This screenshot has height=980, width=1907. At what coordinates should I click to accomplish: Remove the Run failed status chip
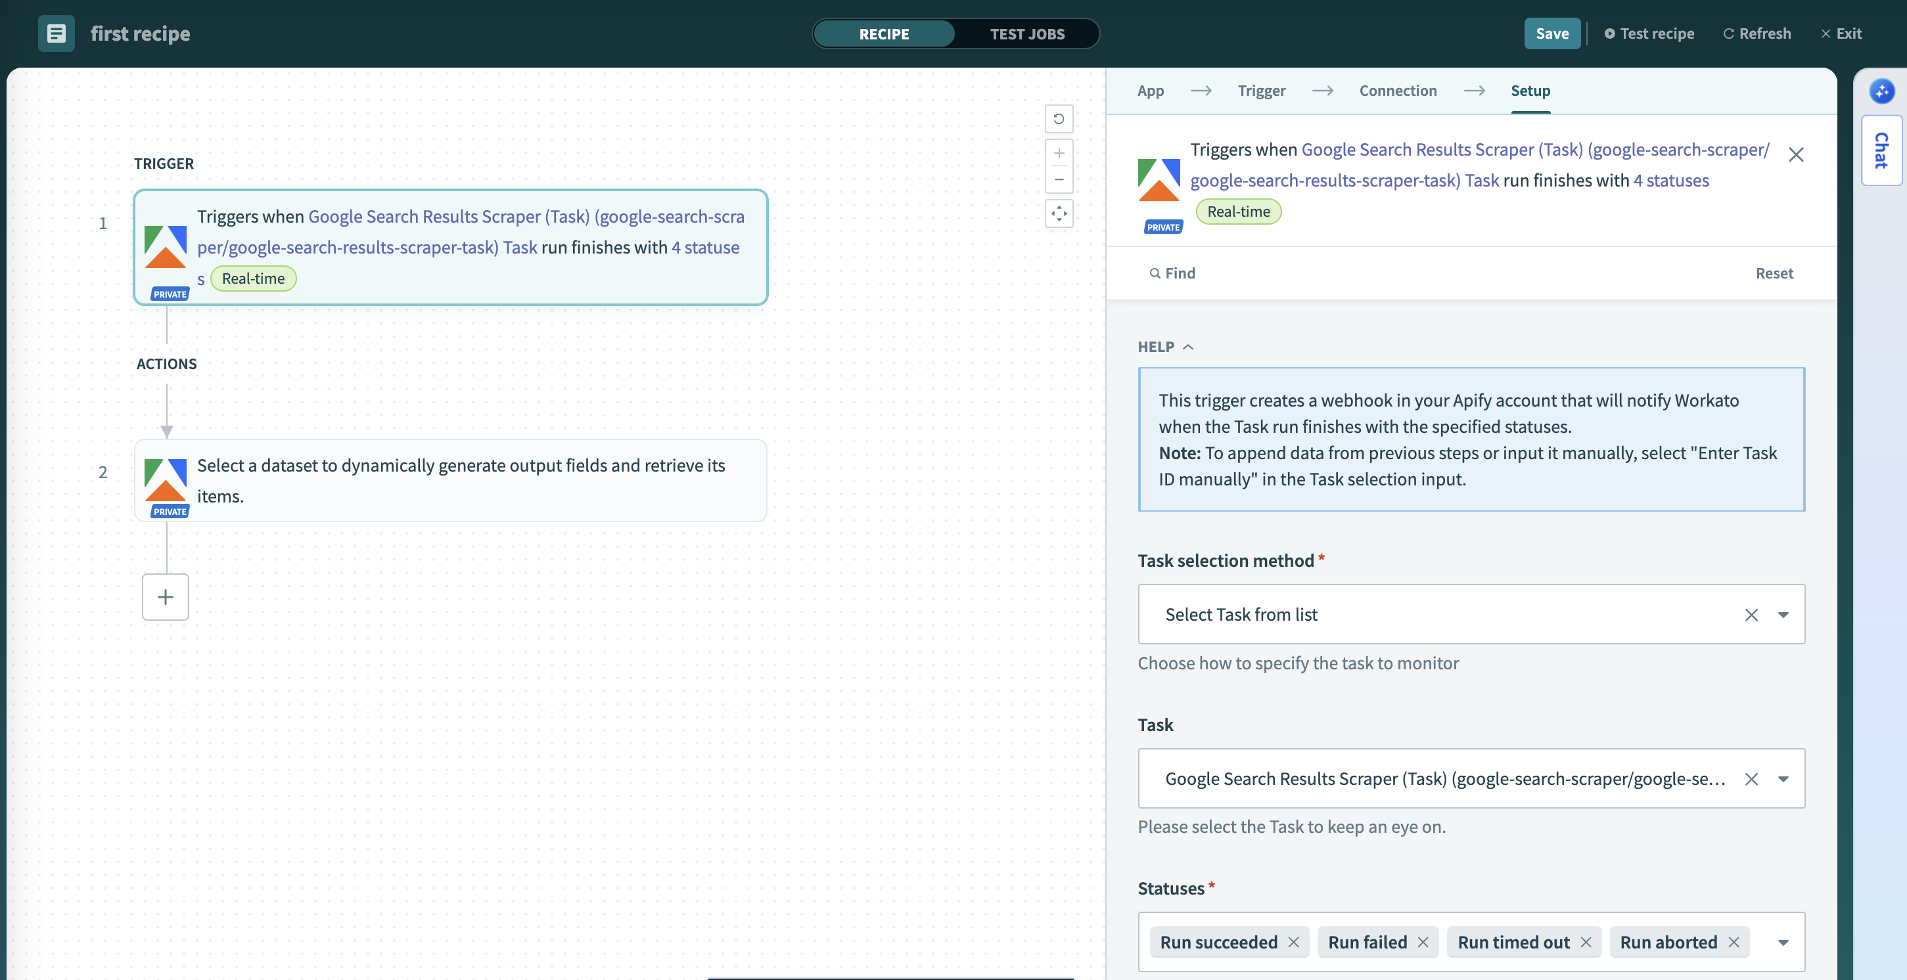[x=1423, y=943]
